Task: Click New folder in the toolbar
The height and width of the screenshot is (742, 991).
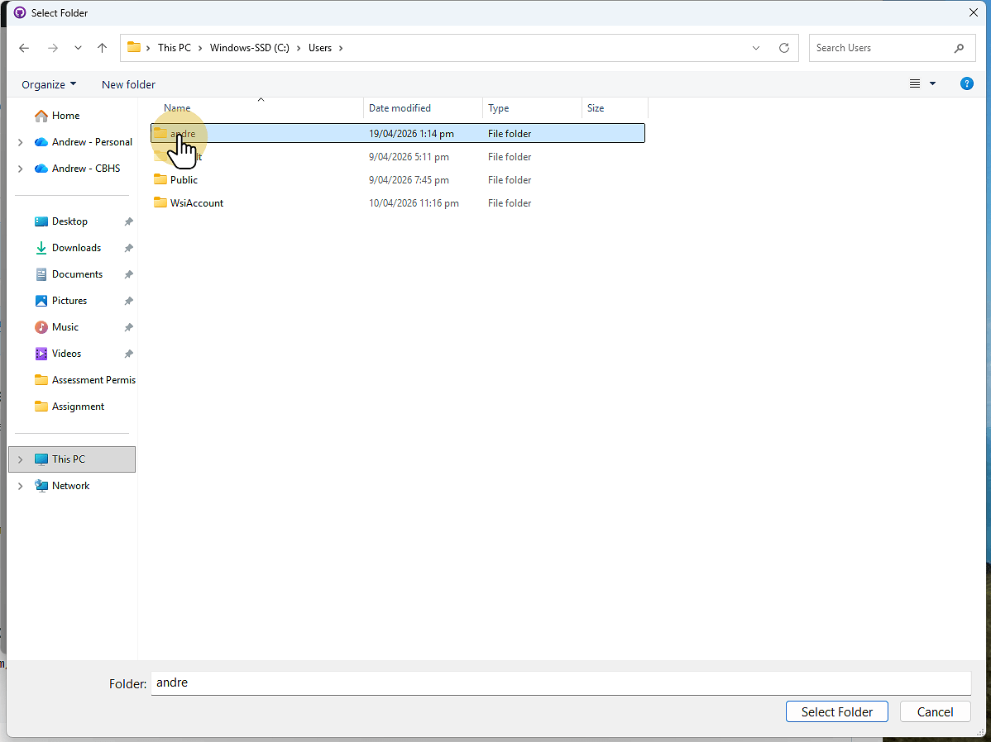Action: (128, 84)
